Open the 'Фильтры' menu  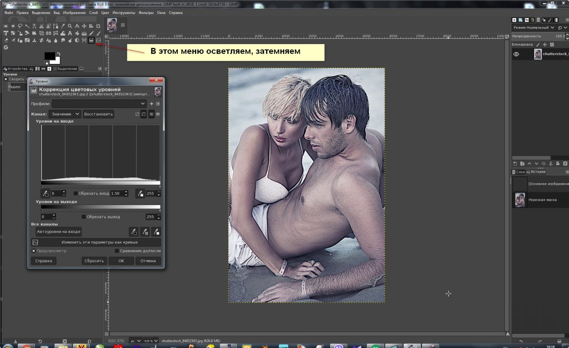coord(146,13)
